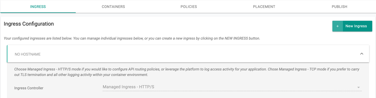Click the Ingress Controller dropdown arrow
This screenshot has height=98, width=376.
(x=358, y=87)
